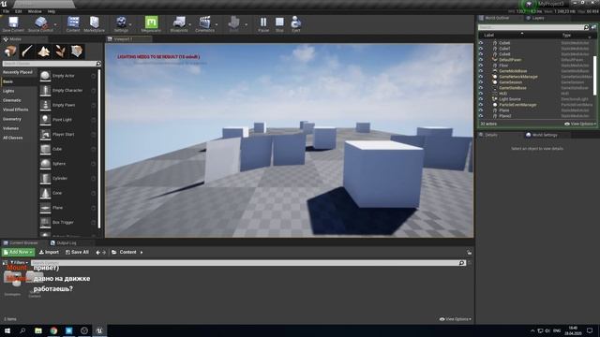Toggle visibility of ParticleEventManager actor
Viewport: 600px width, 337px height.
(481, 105)
